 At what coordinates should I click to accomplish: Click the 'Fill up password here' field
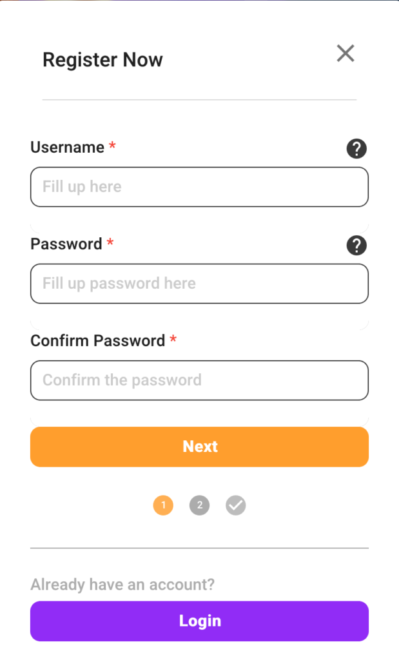199,284
